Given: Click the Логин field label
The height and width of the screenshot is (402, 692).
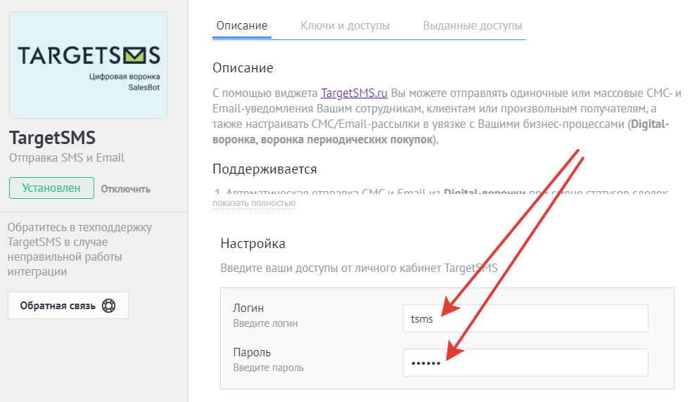Looking at the screenshot, I should [x=248, y=308].
